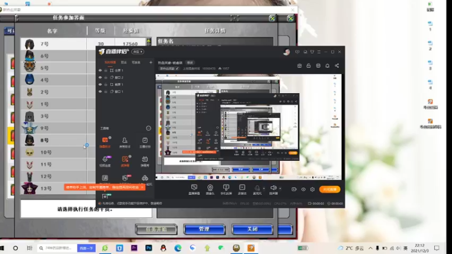Open weather widget showing 2°C 多云
Screen dimensions: 452x254
(x=350, y=248)
